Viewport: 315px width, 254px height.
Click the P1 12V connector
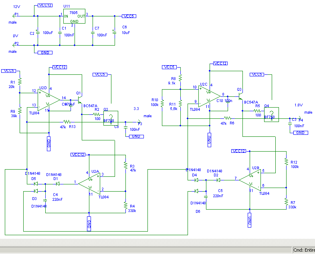[15, 16]
